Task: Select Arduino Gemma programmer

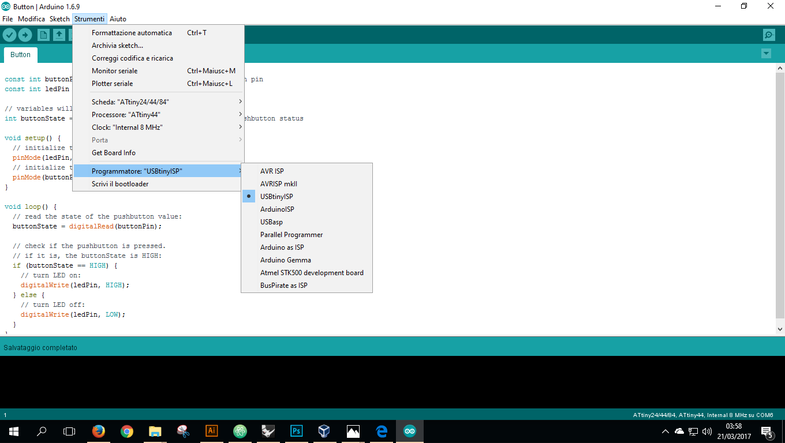Action: (x=306, y=260)
